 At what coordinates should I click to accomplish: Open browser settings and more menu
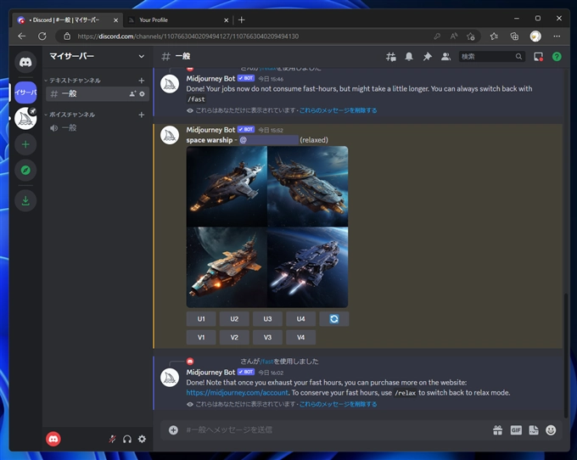(x=557, y=36)
